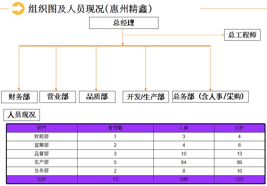Click the 品质部 org chart box

point(97,97)
